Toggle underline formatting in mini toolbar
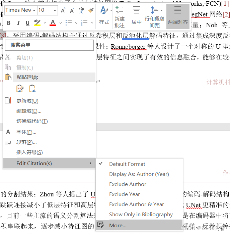Viewport: 230px width, 234px height. point(27,23)
